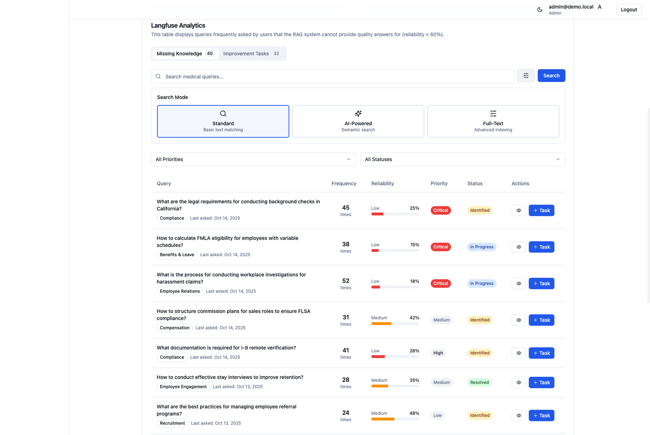Focus the Search medical queries input
The width and height of the screenshot is (650, 435).
click(x=336, y=76)
